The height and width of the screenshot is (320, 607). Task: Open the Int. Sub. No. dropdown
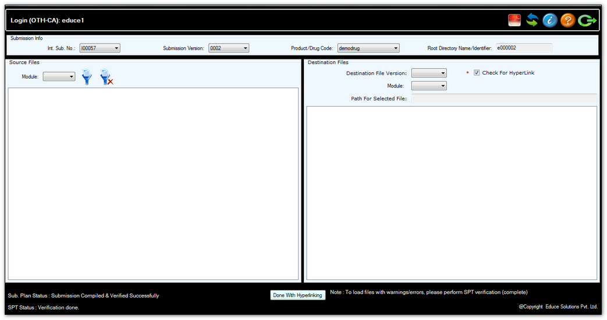[100, 48]
